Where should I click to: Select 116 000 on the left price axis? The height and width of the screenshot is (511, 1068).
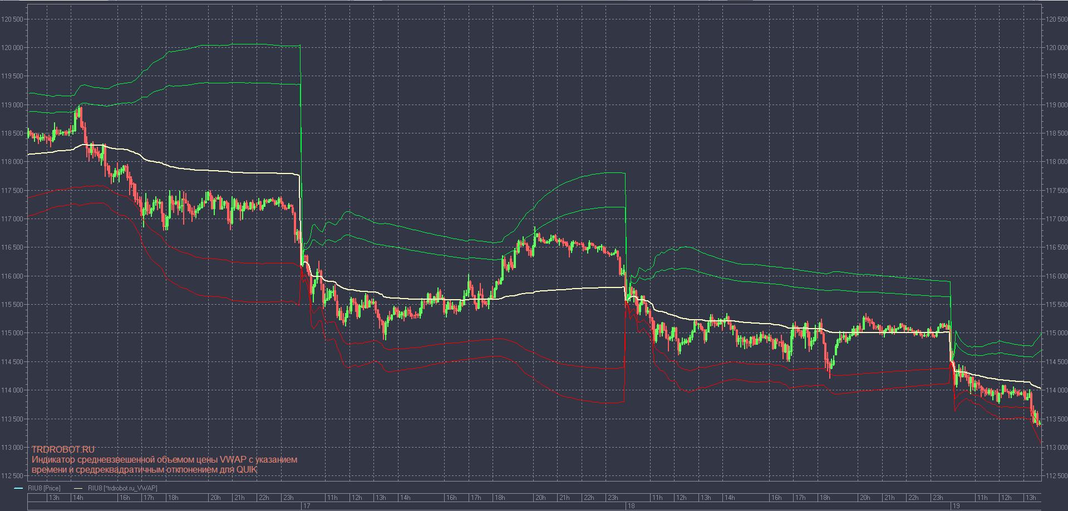13,276
